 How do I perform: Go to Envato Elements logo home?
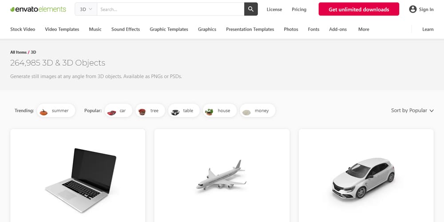pyautogui.click(x=38, y=9)
